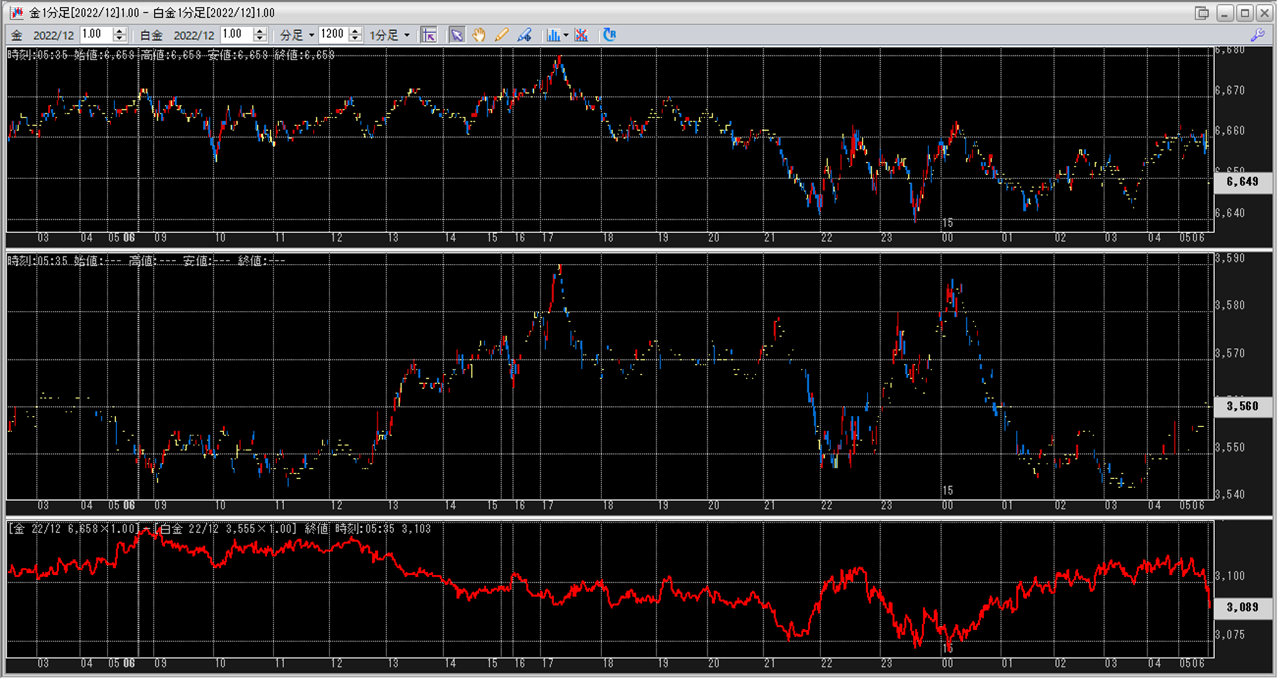Click the 金 2022/12 contract label
This screenshot has height=679, width=1278.
(x=43, y=35)
